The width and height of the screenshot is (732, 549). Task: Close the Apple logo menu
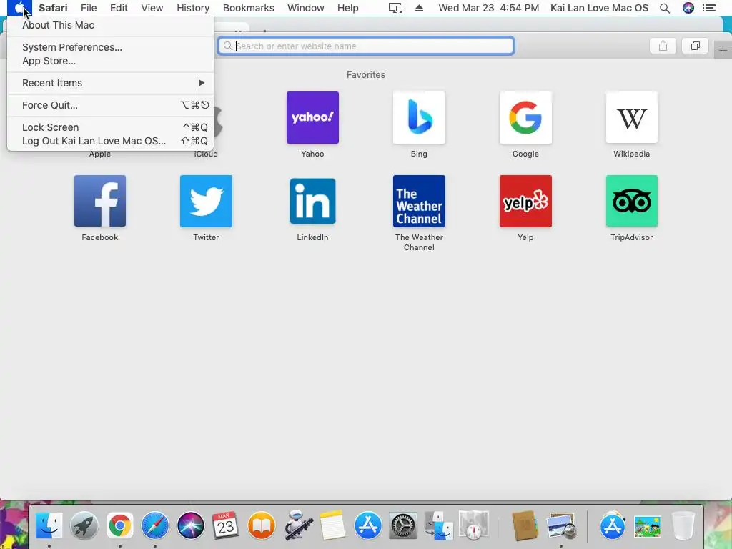(19, 8)
